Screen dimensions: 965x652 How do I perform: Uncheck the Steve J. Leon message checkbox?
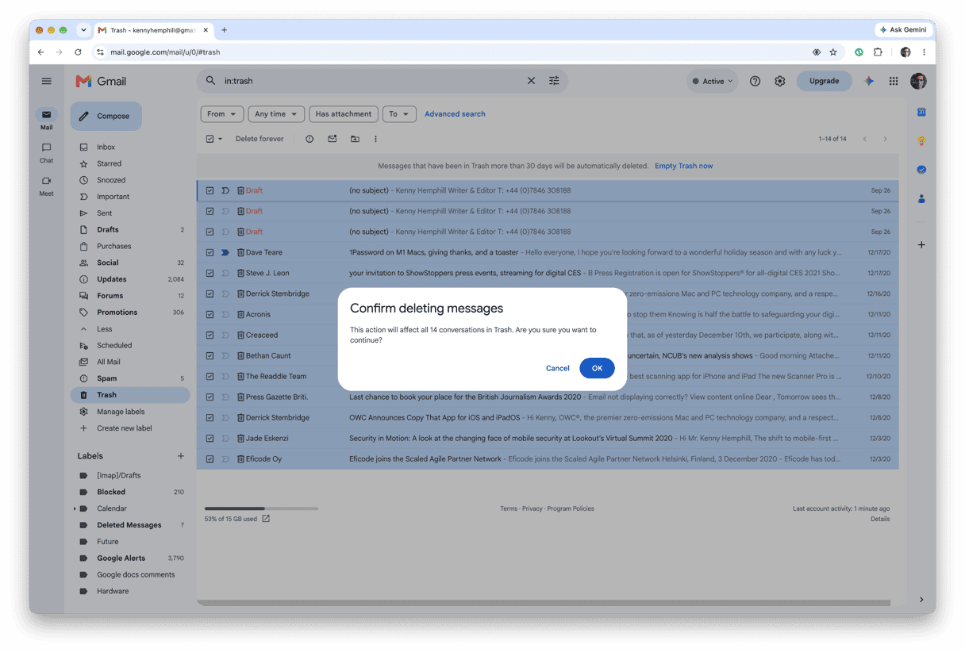coord(210,273)
